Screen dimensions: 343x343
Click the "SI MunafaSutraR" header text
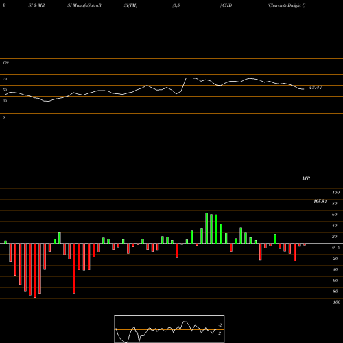[84, 5]
